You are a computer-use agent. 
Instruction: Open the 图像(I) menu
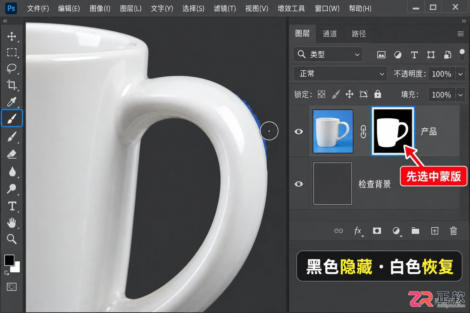100,8
